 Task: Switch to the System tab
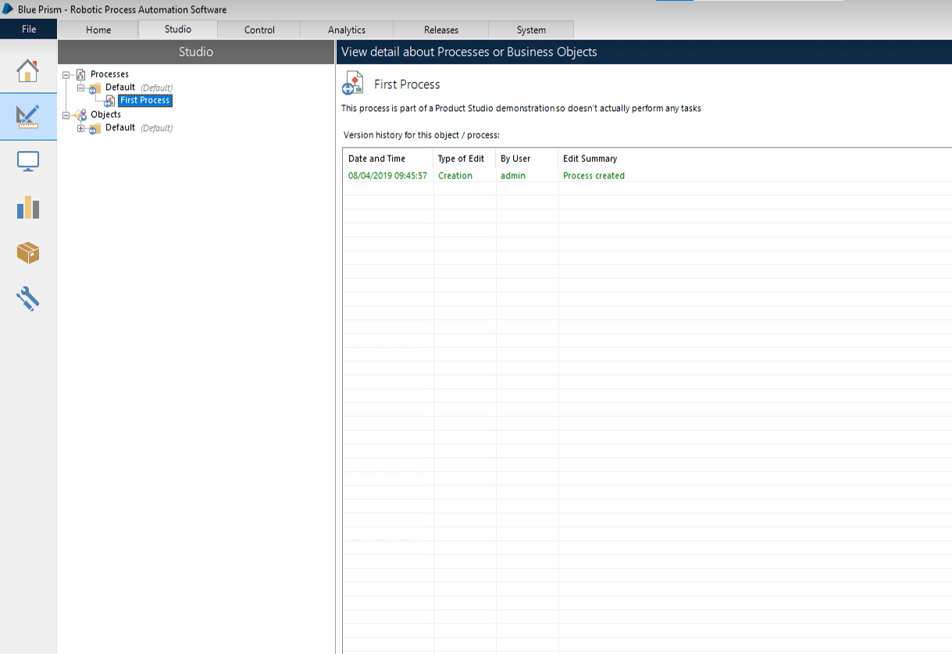coord(531,30)
